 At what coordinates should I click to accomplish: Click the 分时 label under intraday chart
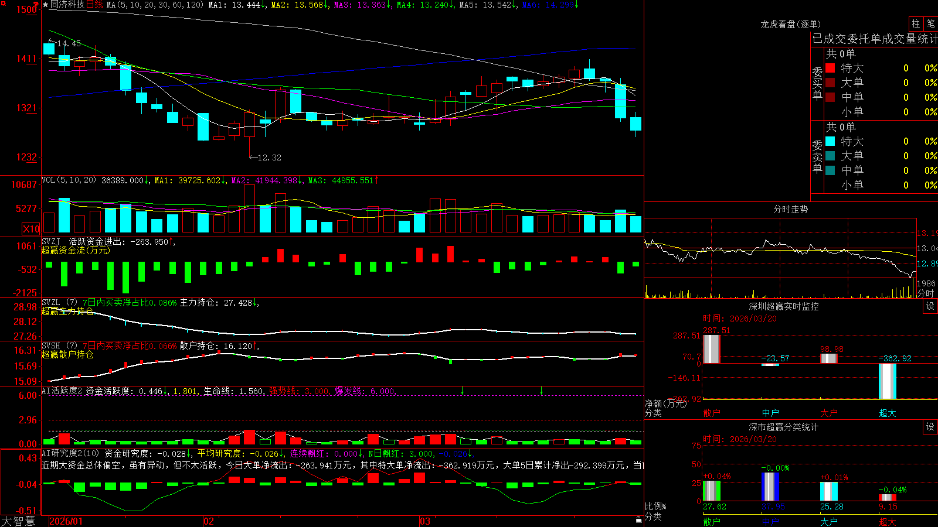click(926, 293)
